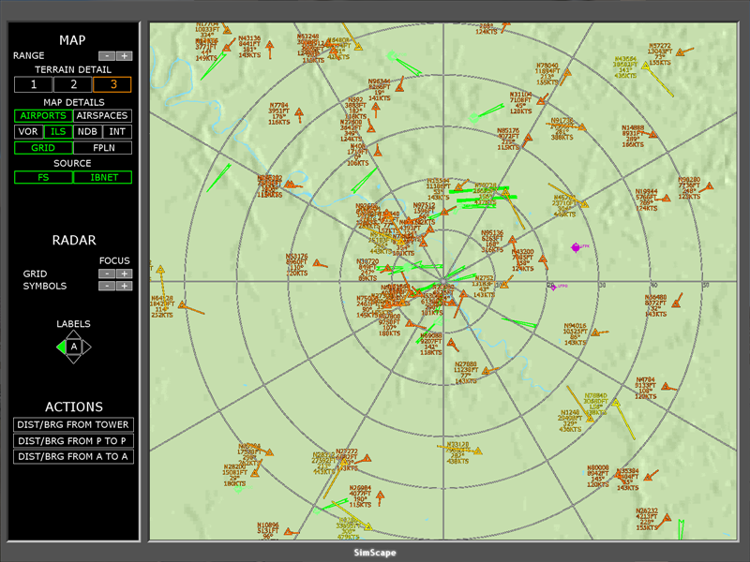Select aircraft N95136 symbol
The image size is (750, 562).
(512, 239)
